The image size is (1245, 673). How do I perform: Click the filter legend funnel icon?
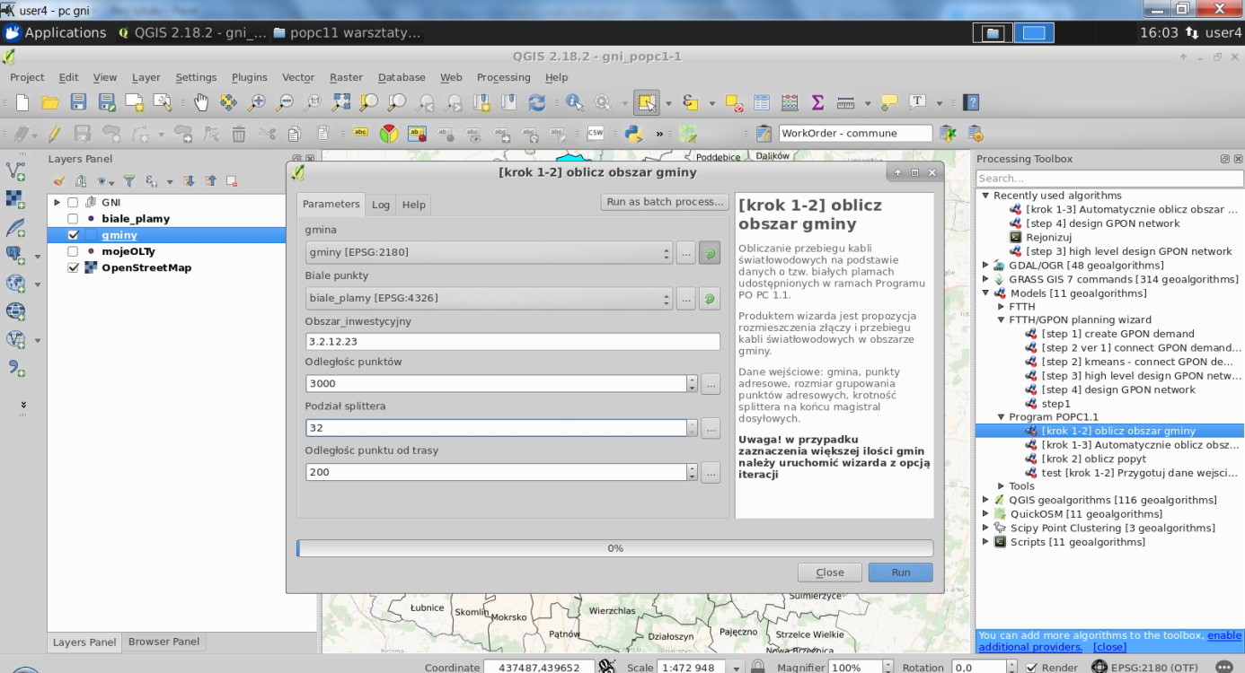[128, 180]
